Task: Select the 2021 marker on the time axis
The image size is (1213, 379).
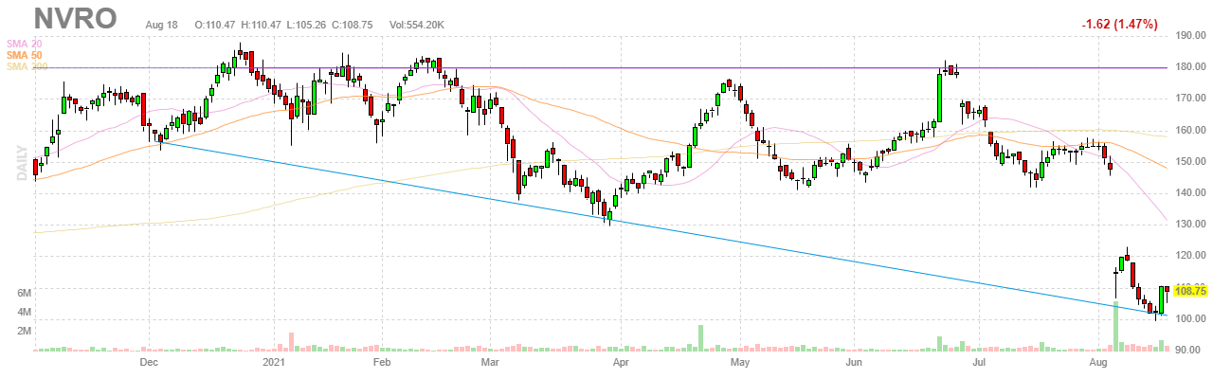Action: [274, 362]
